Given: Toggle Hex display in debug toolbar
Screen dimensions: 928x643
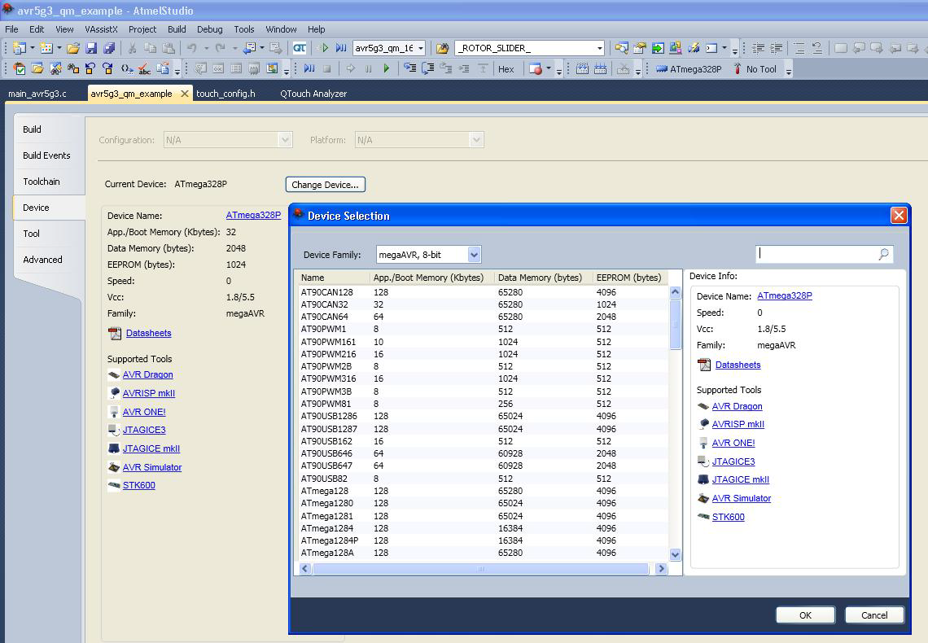Looking at the screenshot, I should pos(506,69).
